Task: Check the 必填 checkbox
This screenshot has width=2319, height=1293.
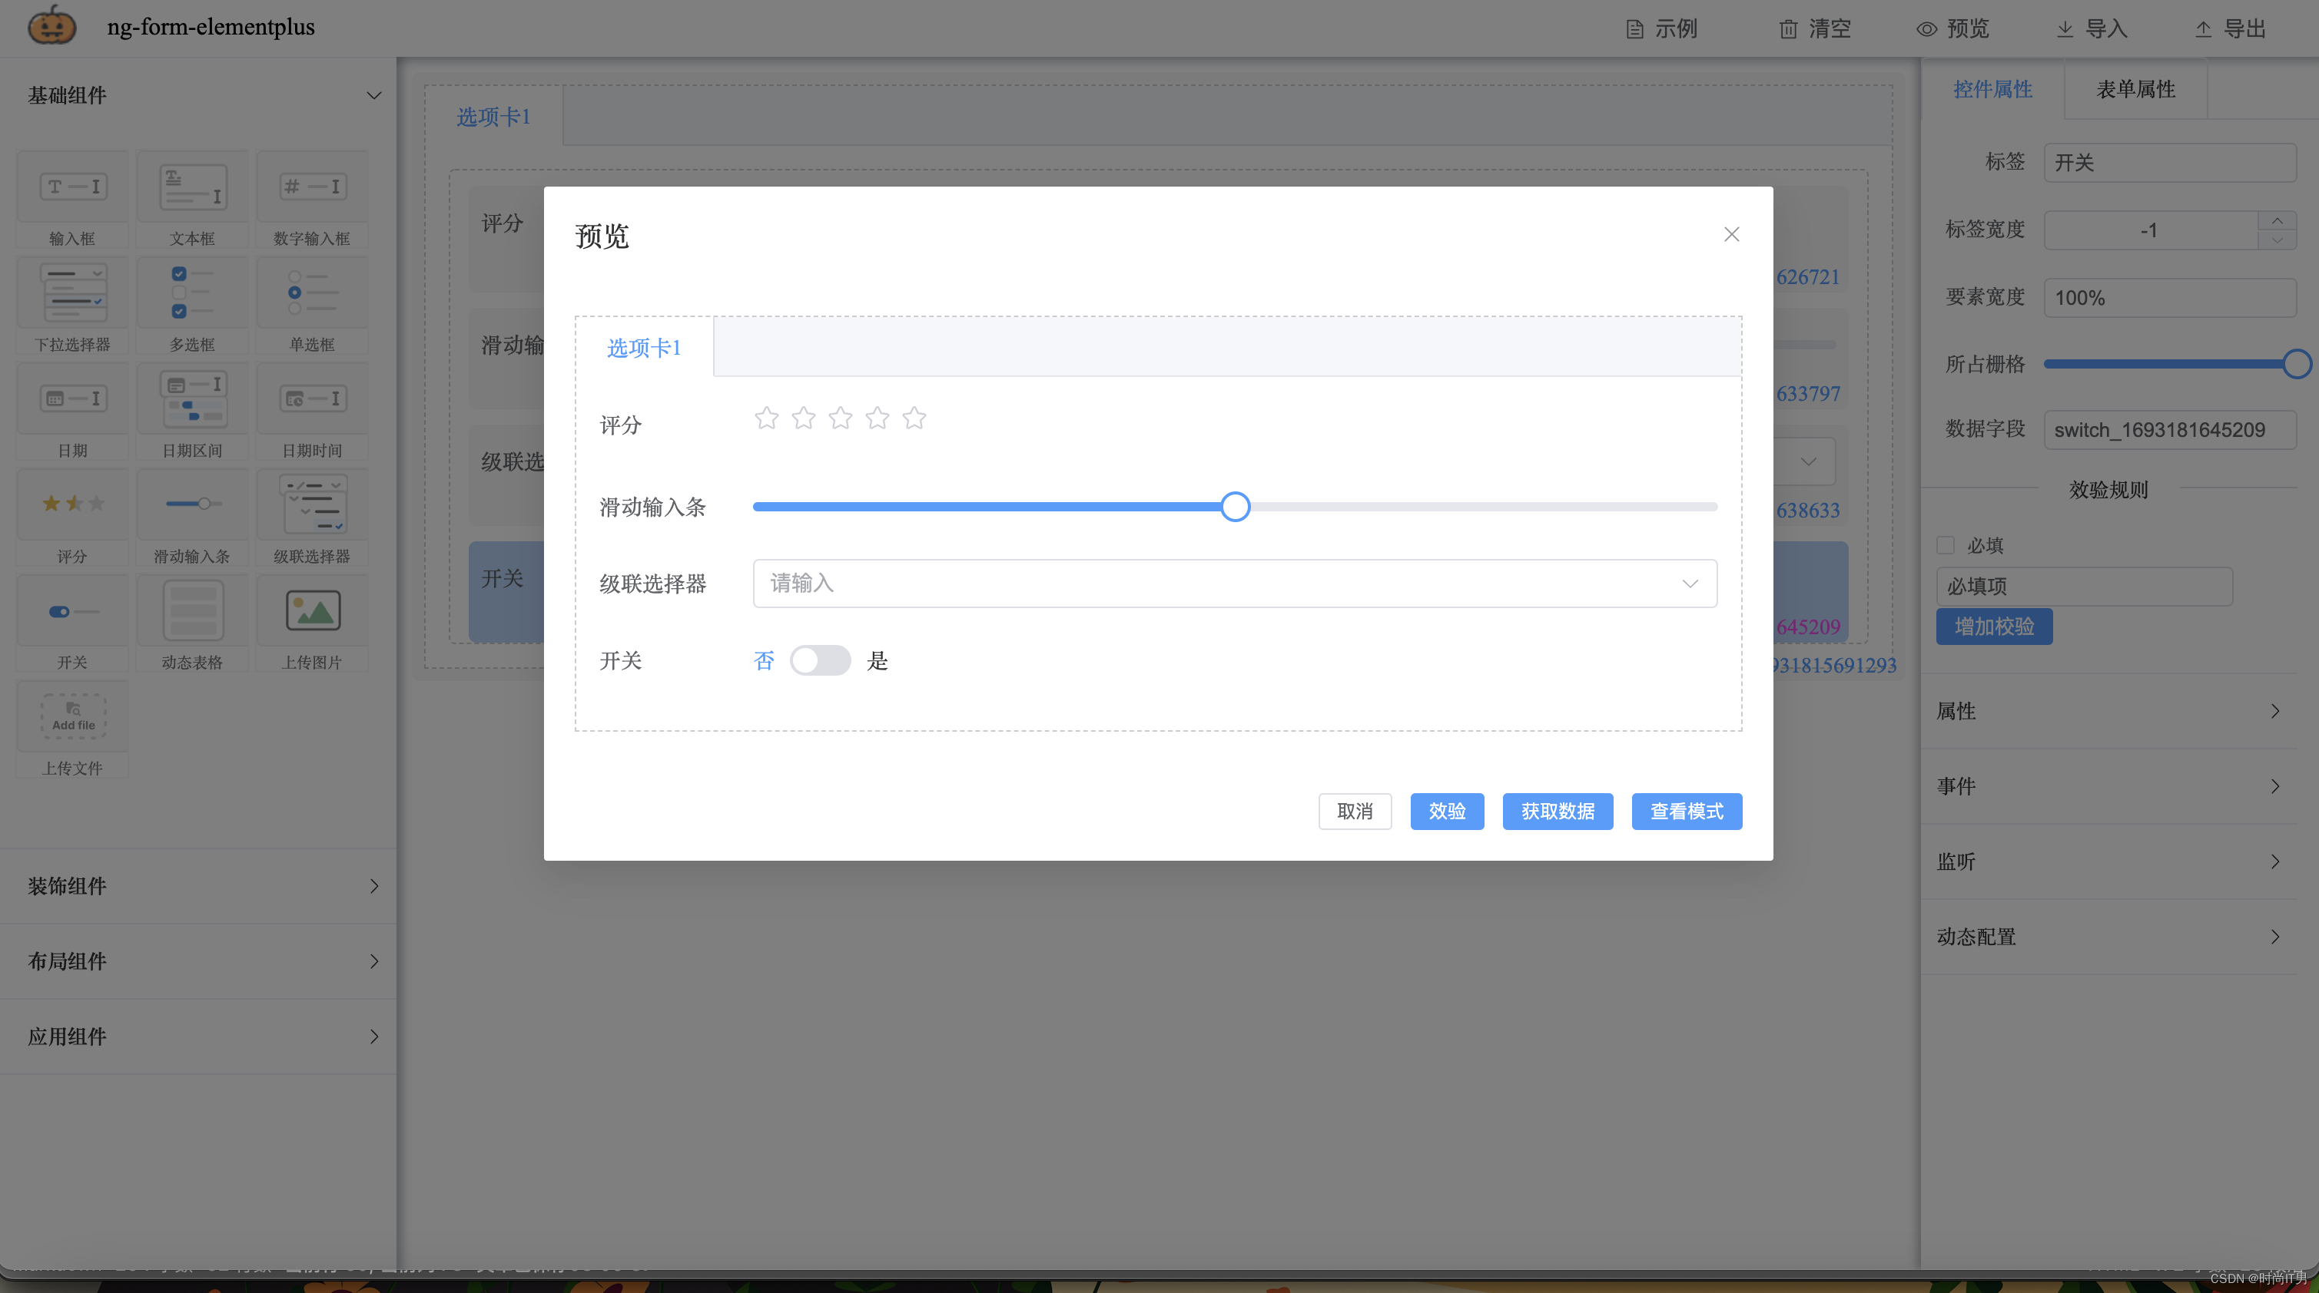Action: (x=1946, y=545)
